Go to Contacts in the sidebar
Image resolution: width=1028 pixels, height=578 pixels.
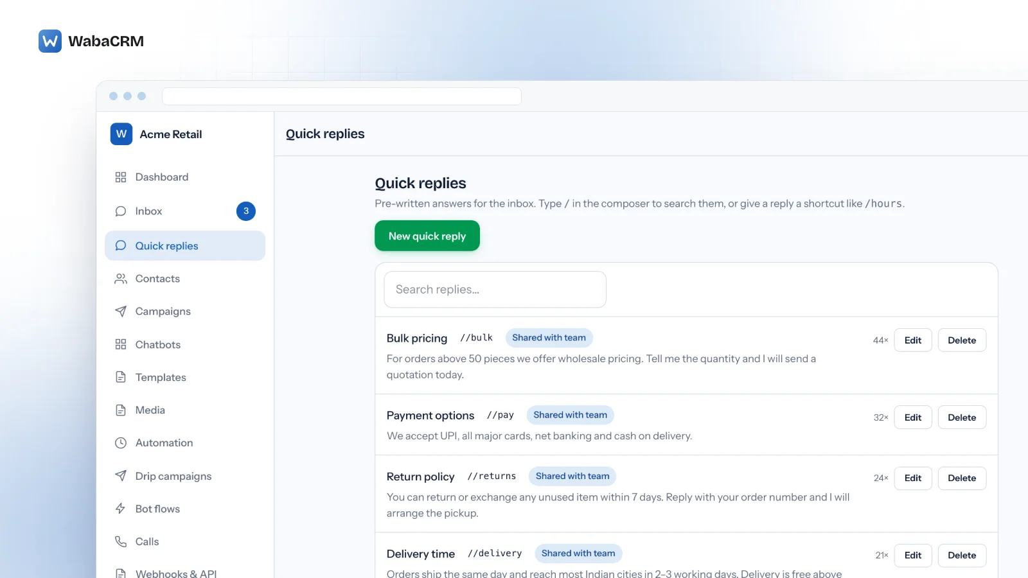pos(185,279)
